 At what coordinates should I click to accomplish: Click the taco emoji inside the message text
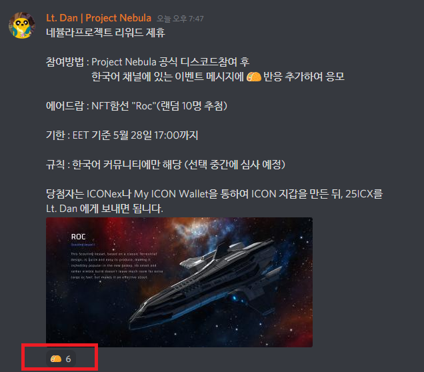coord(253,77)
